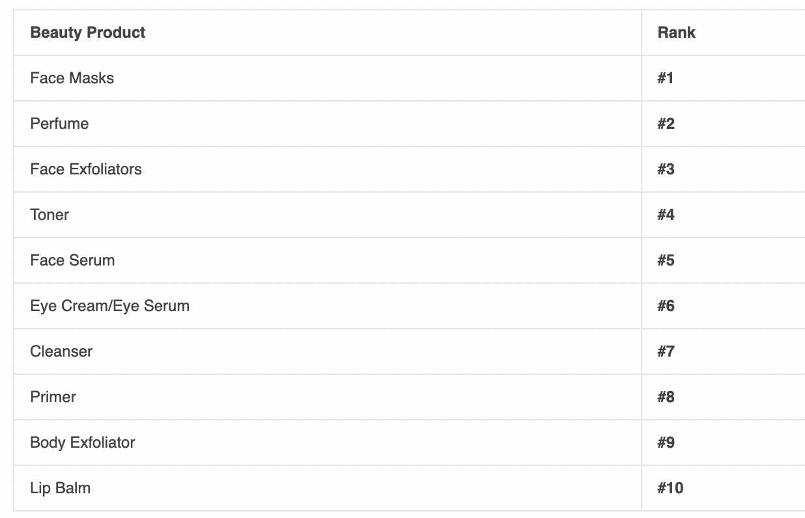Image resolution: width=805 pixels, height=518 pixels.
Task: Select the Face Masks row
Action: coord(409,78)
